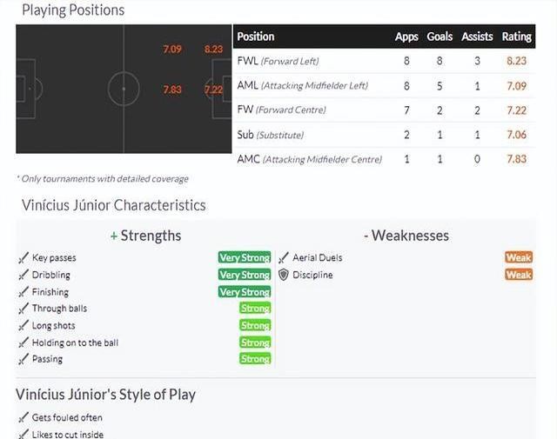Sort table by Rating column header
Viewport: 557px width, 439px height.
(516, 37)
